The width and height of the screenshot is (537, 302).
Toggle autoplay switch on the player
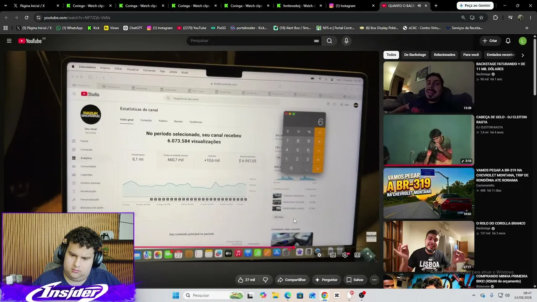320,255
